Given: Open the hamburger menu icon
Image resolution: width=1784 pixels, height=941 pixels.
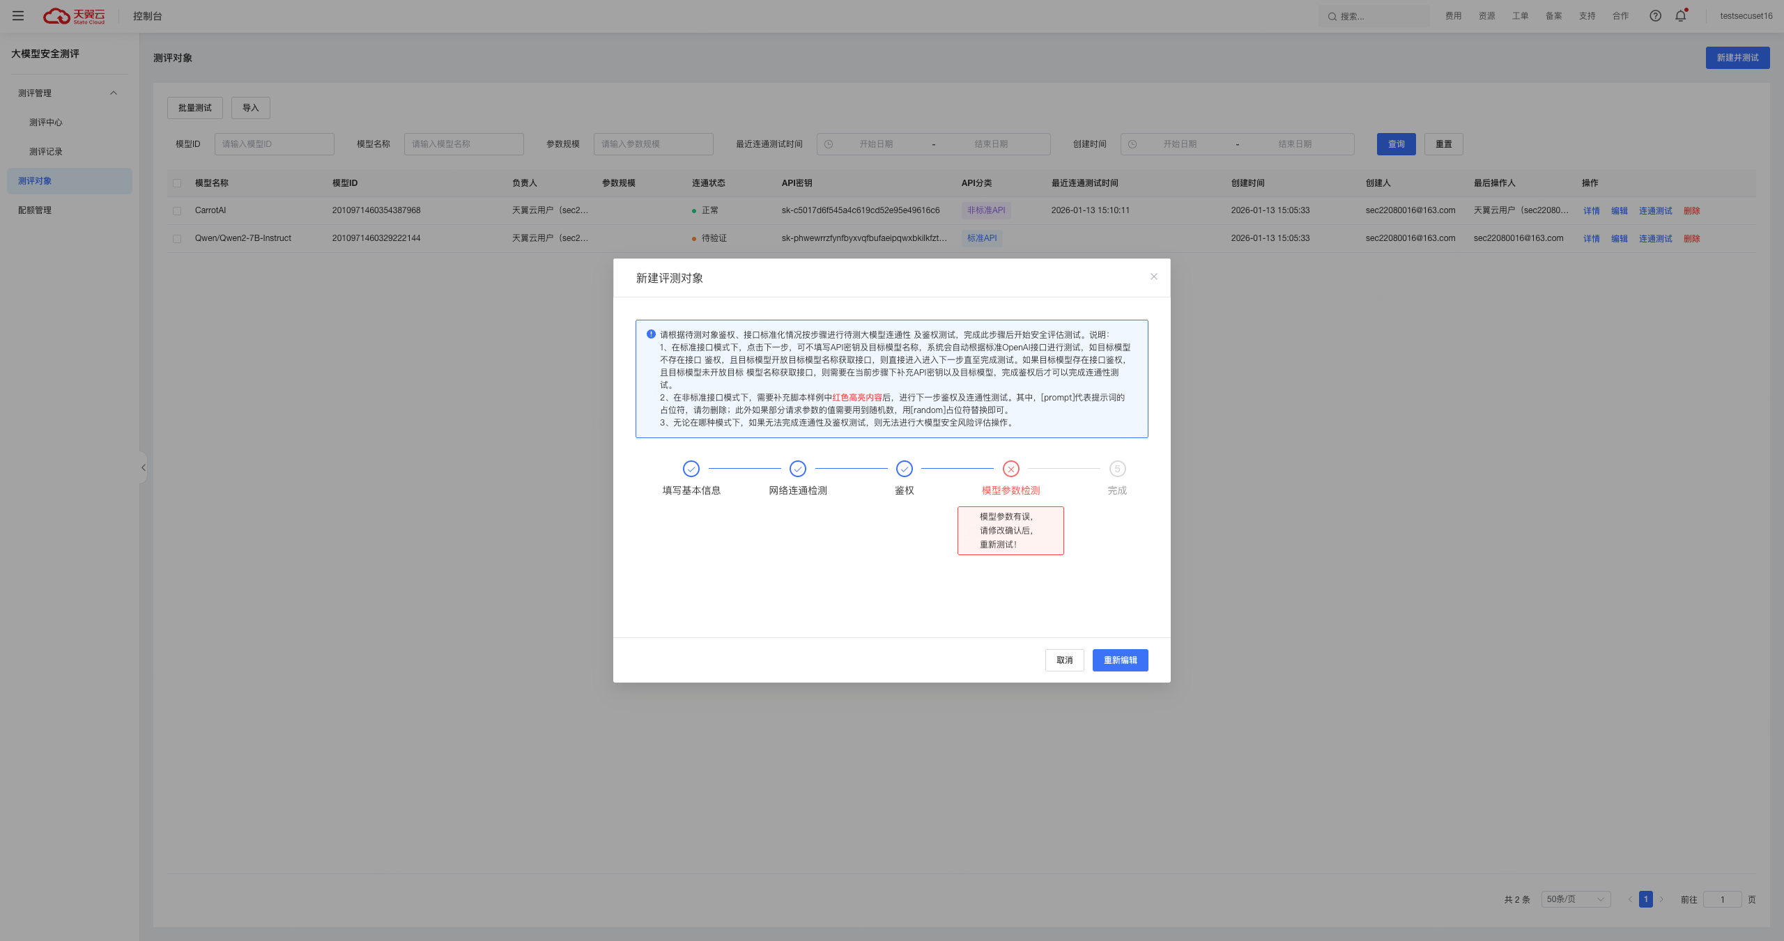Looking at the screenshot, I should click(x=18, y=15).
